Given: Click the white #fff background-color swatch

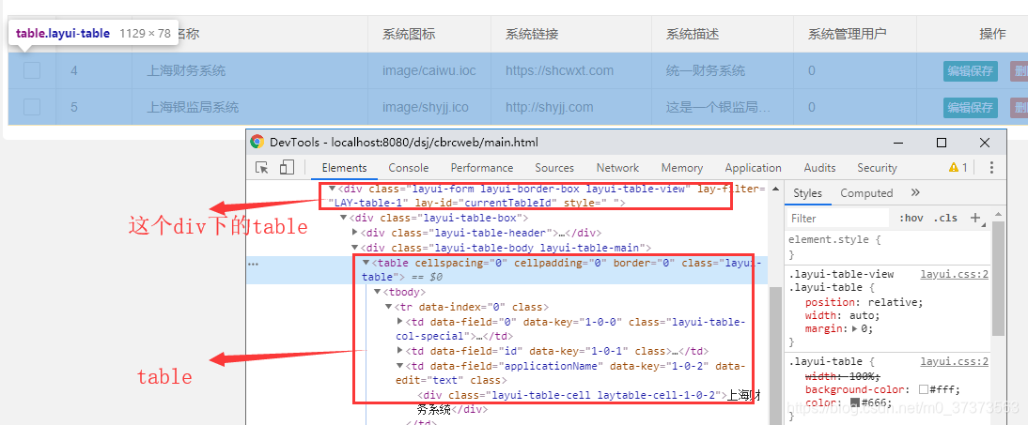Looking at the screenshot, I should point(923,389).
